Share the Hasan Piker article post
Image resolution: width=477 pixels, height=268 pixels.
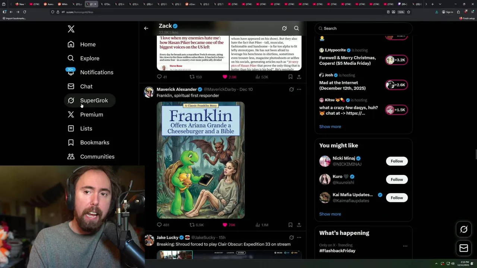pyautogui.click(x=299, y=77)
